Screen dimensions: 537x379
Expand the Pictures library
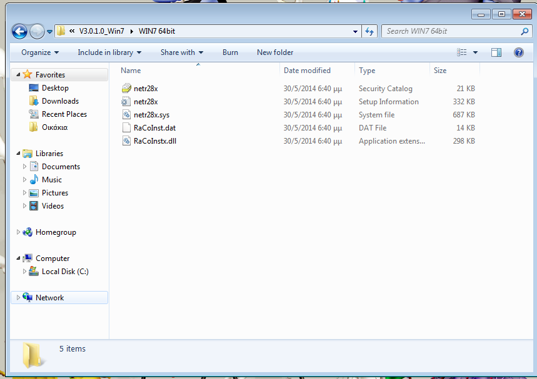24,192
